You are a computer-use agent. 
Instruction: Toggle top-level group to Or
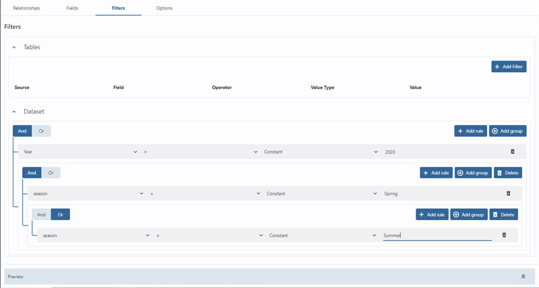(x=41, y=131)
